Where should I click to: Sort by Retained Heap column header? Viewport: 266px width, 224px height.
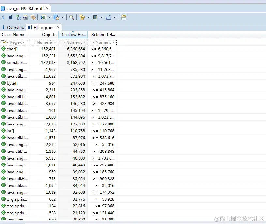pos(102,35)
